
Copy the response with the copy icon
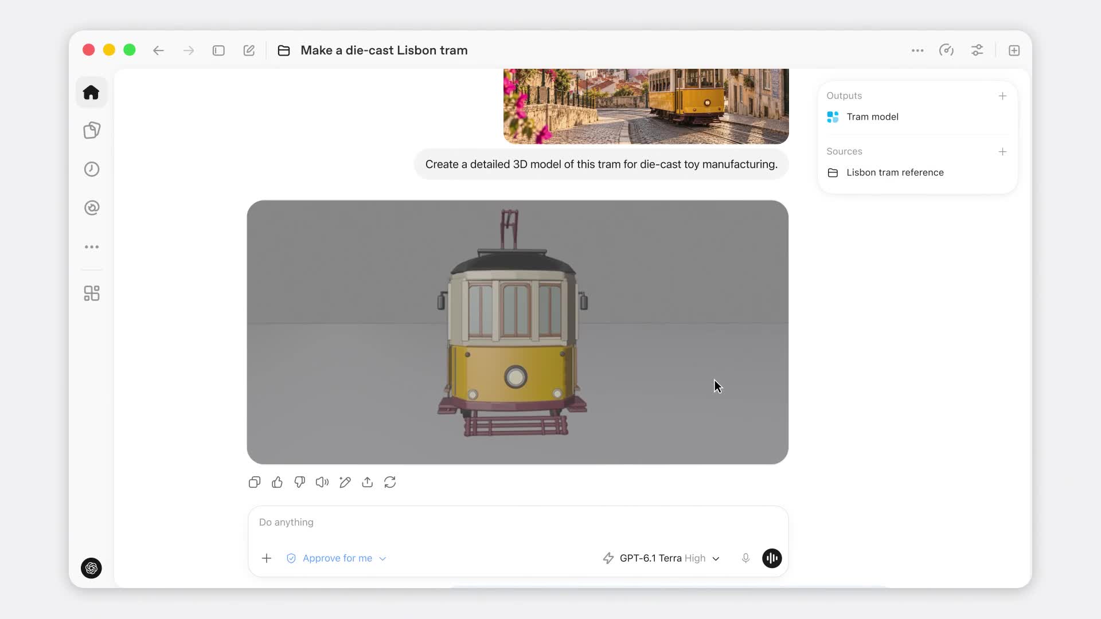[255, 482]
